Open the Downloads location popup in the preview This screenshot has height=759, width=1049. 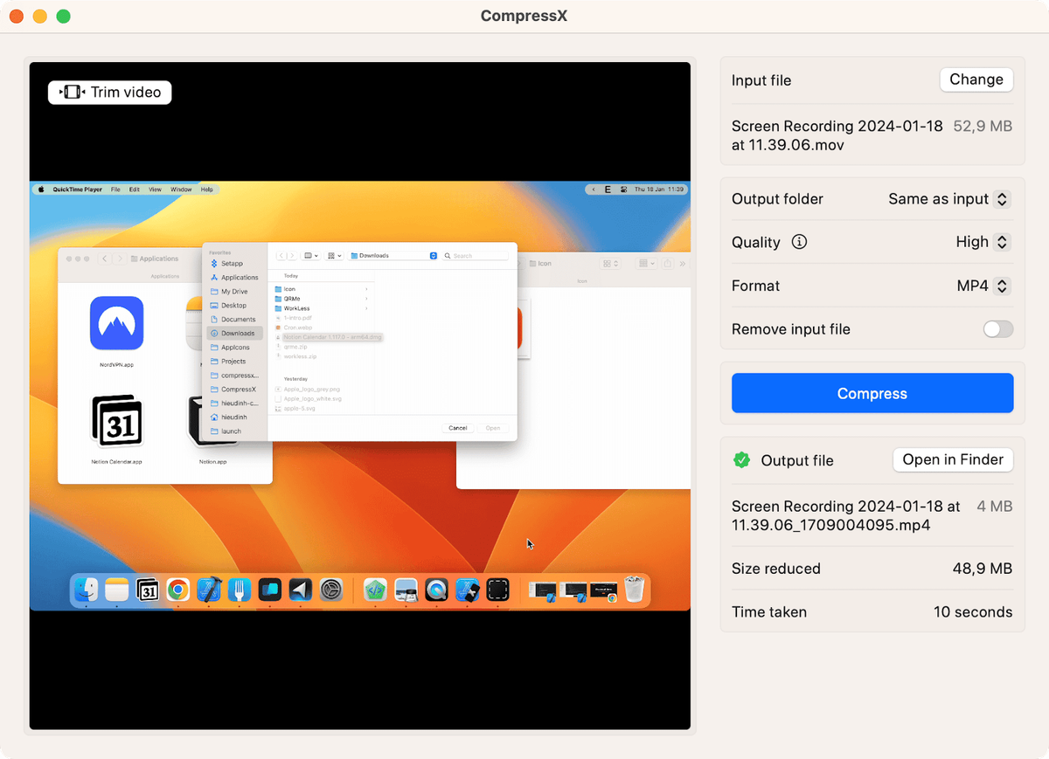point(393,256)
